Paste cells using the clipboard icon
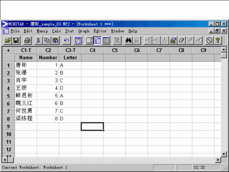The image size is (229, 172). click(56, 40)
